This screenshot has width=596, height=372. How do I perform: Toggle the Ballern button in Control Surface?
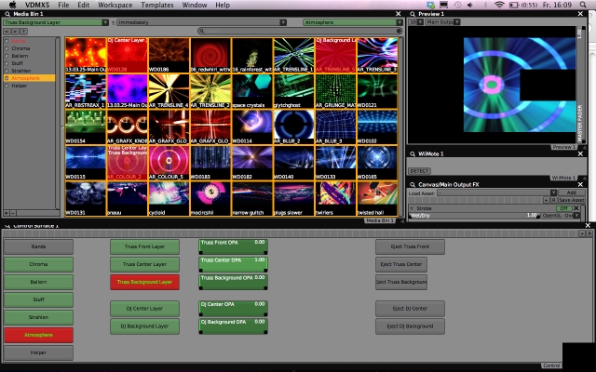(x=38, y=282)
